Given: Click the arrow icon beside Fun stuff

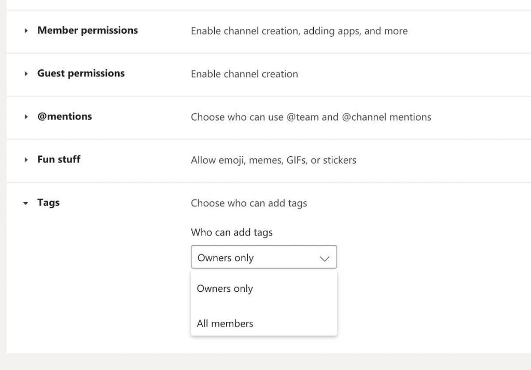Looking at the screenshot, I should (x=25, y=159).
